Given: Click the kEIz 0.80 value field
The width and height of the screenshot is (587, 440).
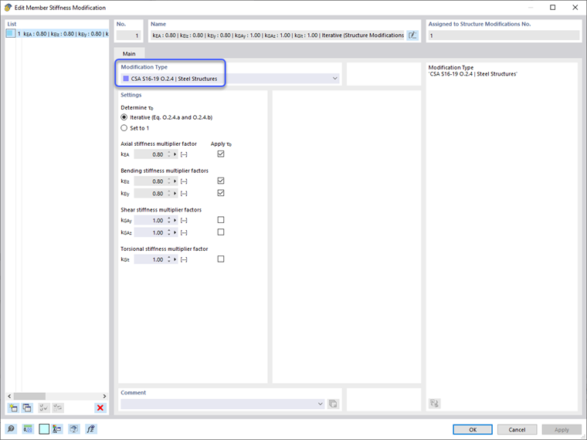Looking at the screenshot, I should pyautogui.click(x=150, y=181).
